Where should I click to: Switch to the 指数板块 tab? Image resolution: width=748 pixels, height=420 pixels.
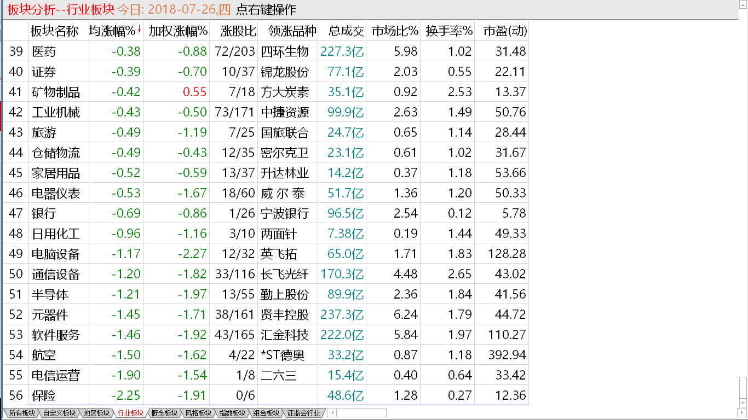coord(232,413)
